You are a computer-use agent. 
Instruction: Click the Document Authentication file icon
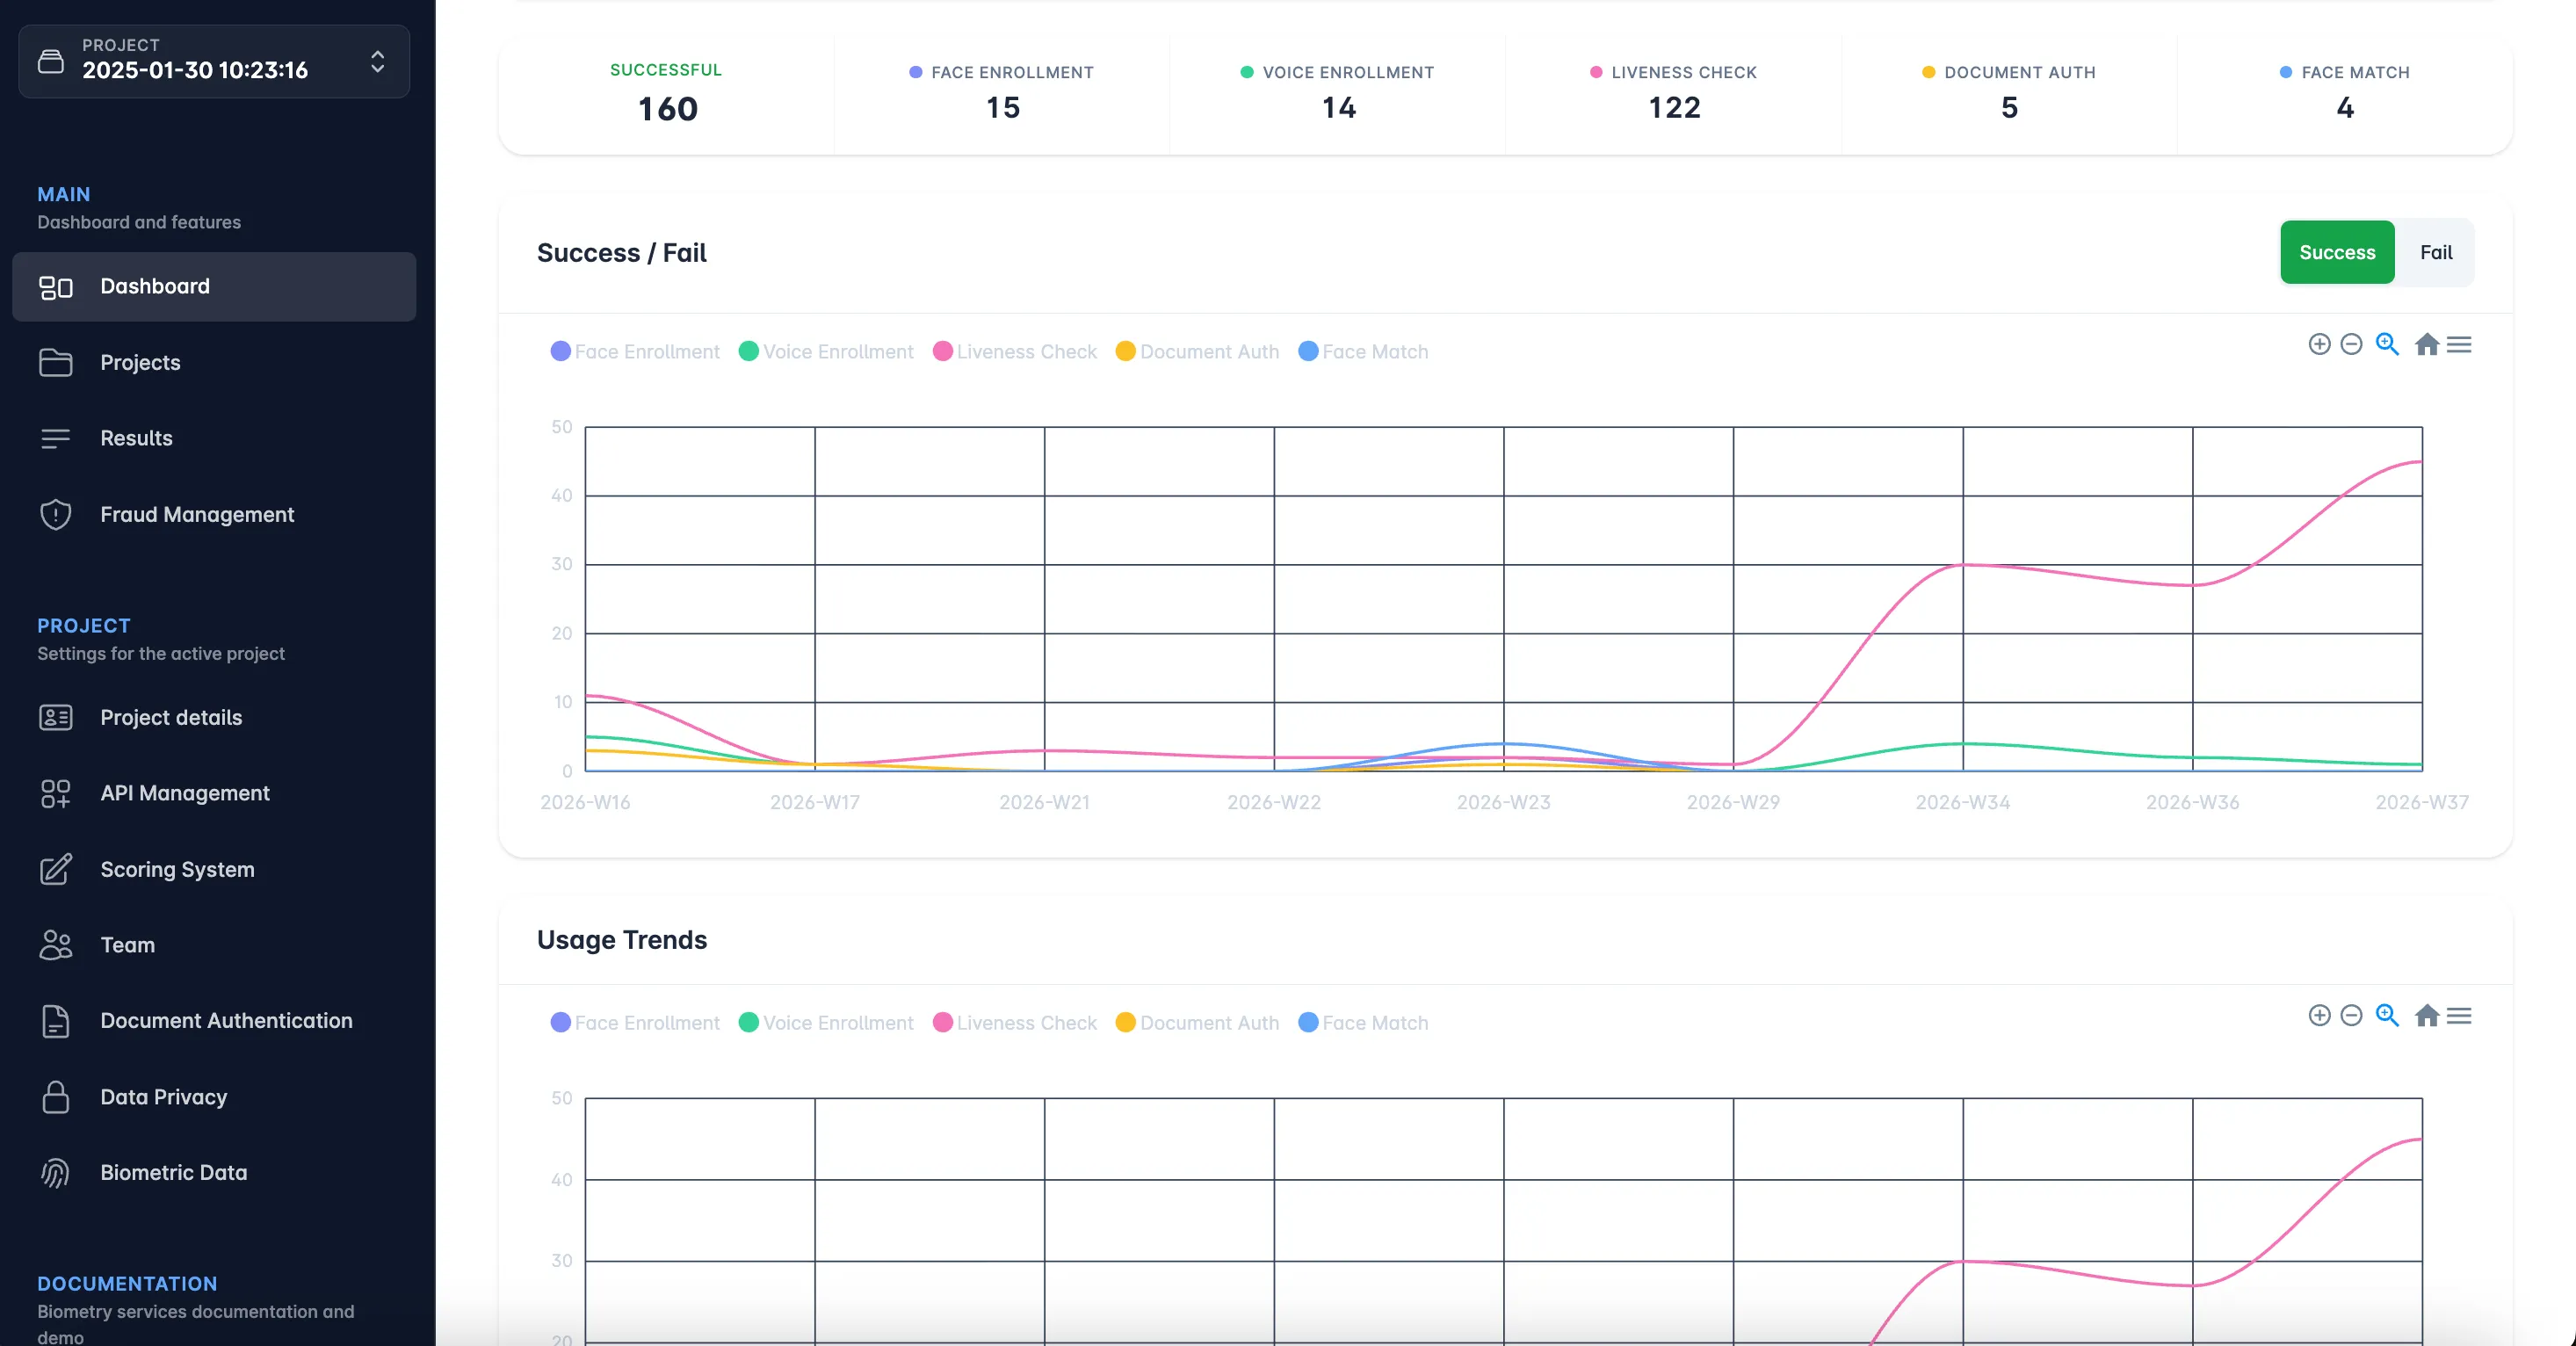point(56,1021)
